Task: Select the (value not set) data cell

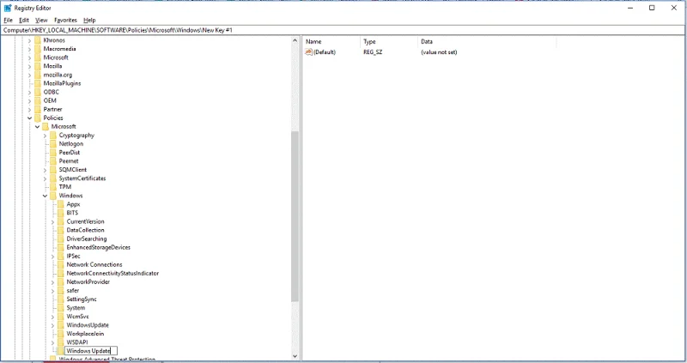Action: [x=439, y=52]
